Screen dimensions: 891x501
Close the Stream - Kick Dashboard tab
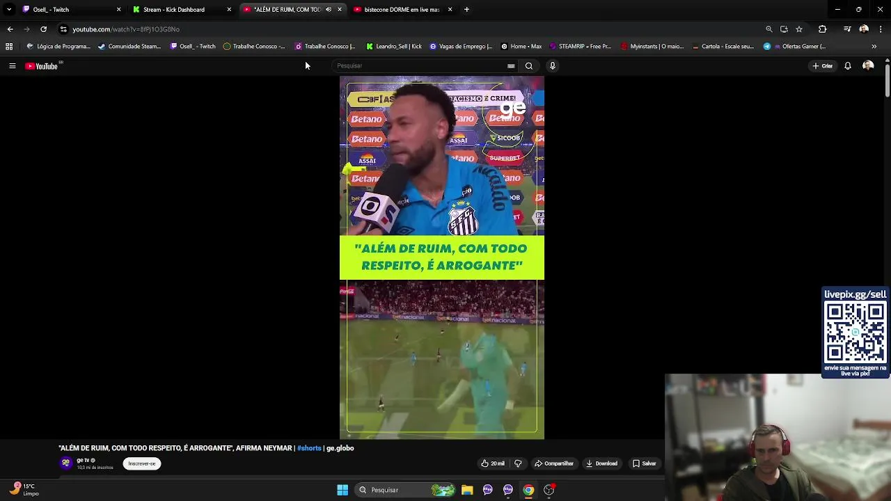click(229, 10)
